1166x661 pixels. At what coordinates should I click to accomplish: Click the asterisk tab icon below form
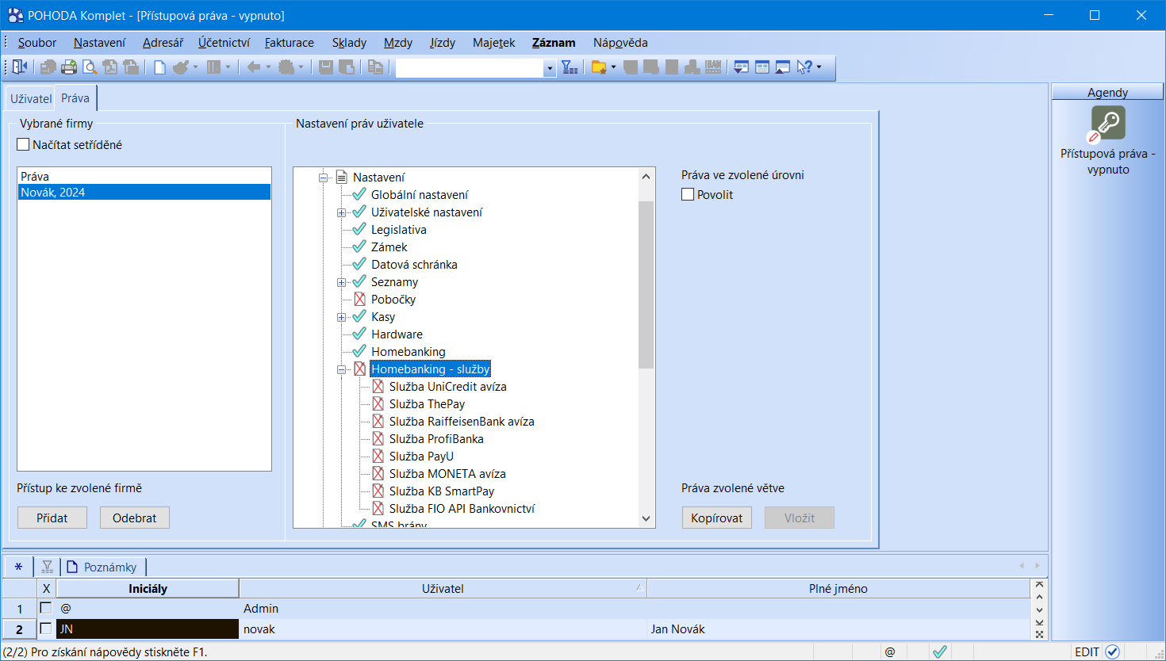tap(18, 567)
